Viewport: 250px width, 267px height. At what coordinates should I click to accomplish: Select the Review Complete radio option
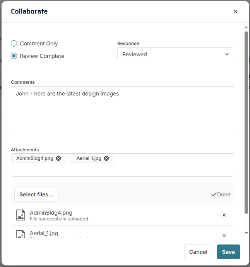tap(14, 56)
